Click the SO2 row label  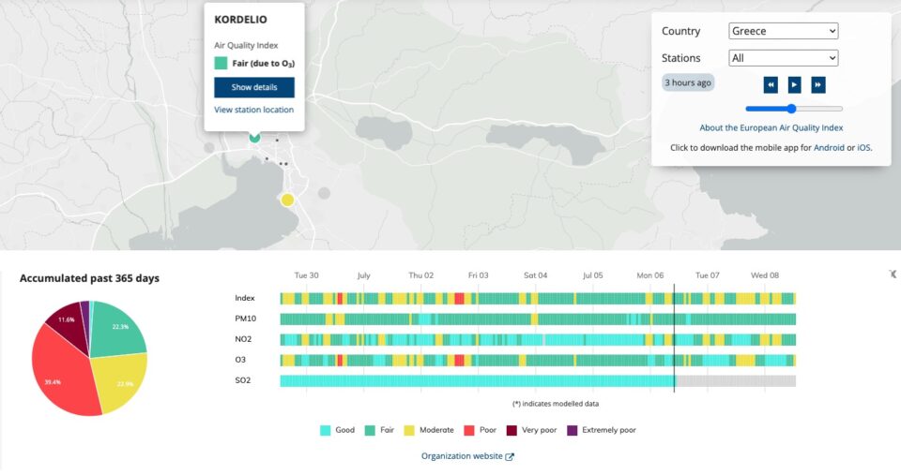tap(242, 380)
